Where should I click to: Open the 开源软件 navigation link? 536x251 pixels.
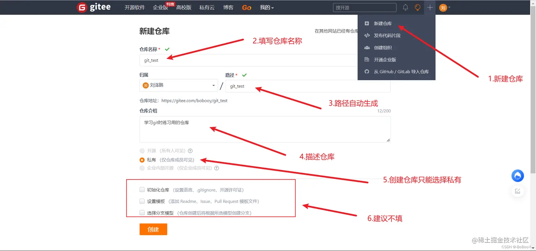(x=134, y=7)
